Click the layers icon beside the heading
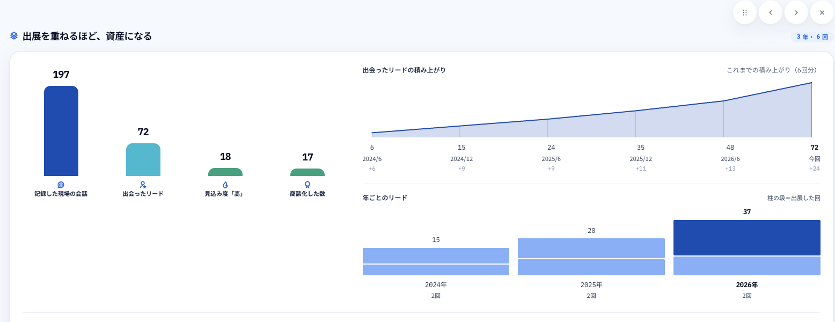The height and width of the screenshot is (322, 835). click(x=14, y=36)
